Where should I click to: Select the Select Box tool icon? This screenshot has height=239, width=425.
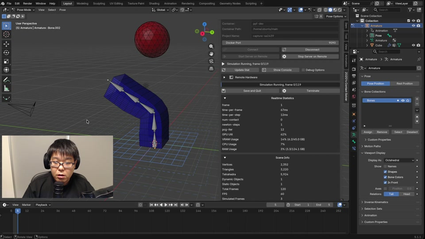point(6,26)
